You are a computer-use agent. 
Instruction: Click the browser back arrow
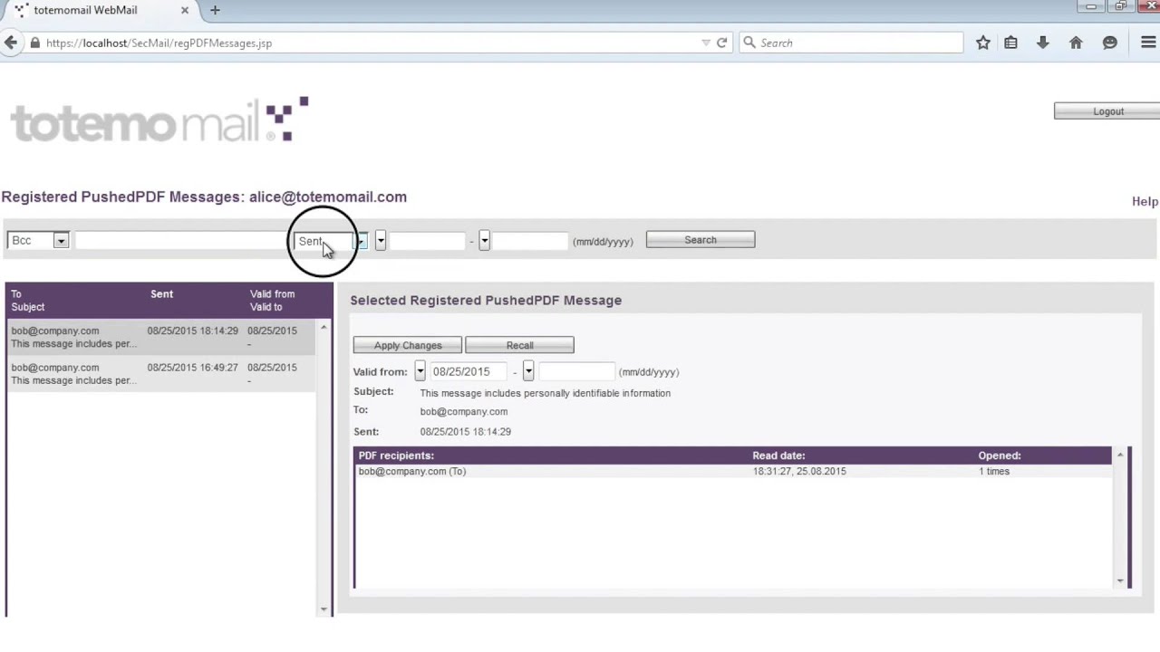11,43
